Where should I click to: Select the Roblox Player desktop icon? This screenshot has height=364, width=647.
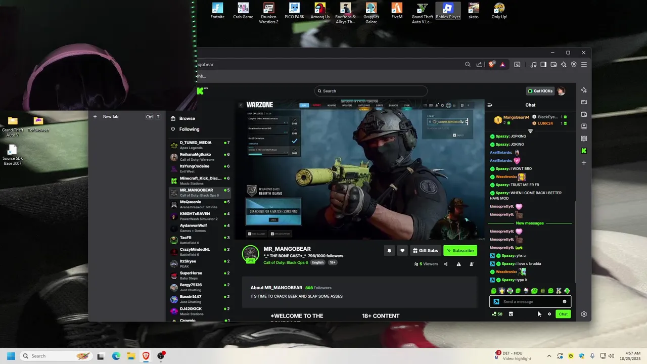448,11
